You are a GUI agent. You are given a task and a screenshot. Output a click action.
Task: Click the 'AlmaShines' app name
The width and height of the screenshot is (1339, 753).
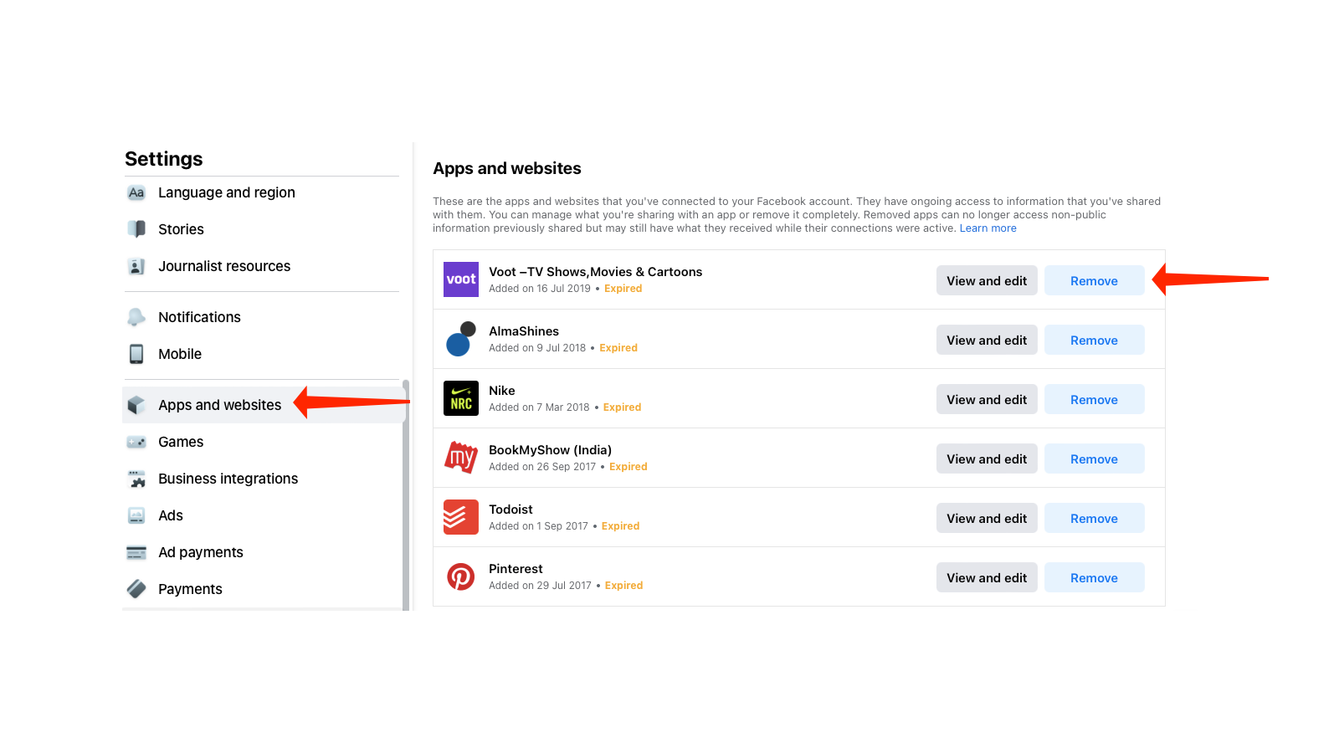(x=524, y=331)
